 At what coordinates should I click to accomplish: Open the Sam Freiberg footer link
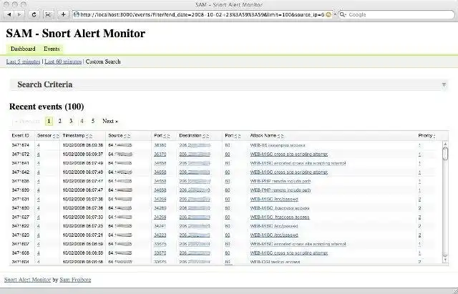[x=75, y=280]
